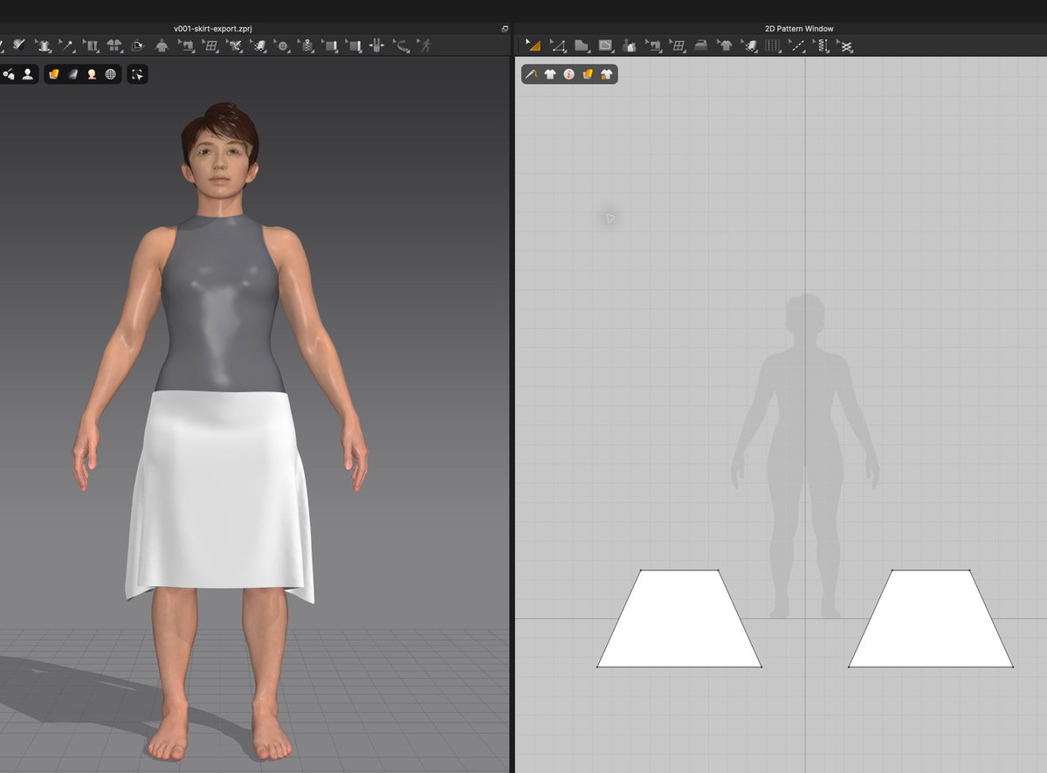Select the Transform Pattern tool in 2D toolbar

click(x=533, y=45)
